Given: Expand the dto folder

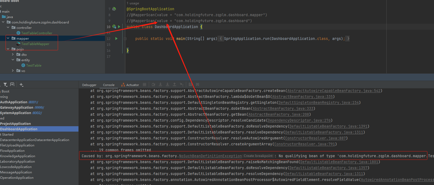Looking at the screenshot, I should [x=13, y=54].
